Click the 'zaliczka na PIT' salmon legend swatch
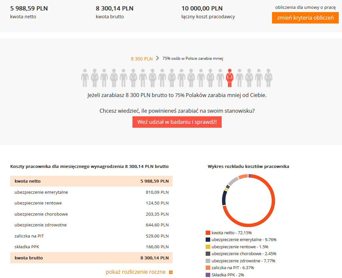Screen dimensions: 342x278 click(208, 268)
